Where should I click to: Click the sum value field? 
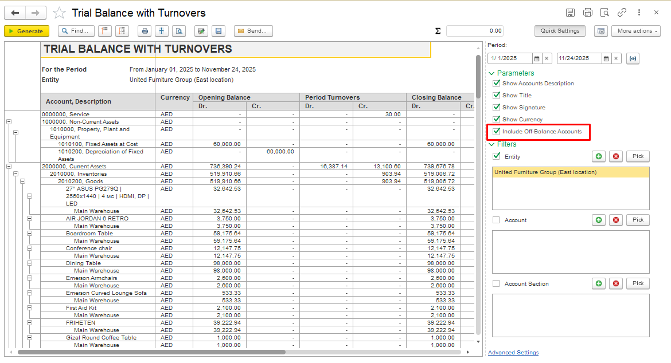click(475, 31)
